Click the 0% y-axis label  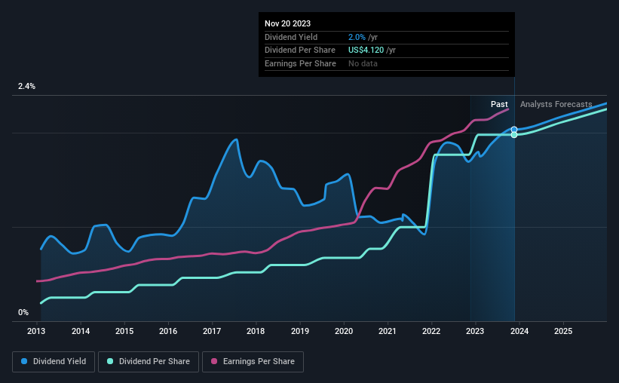point(23,312)
